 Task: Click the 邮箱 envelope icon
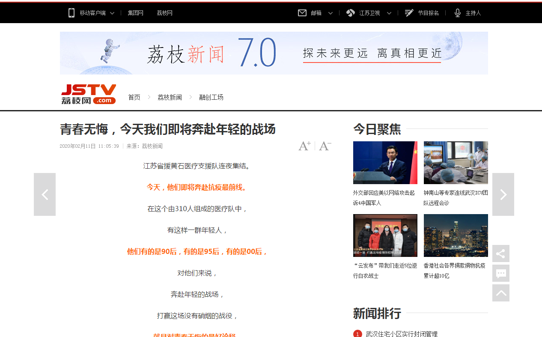301,13
